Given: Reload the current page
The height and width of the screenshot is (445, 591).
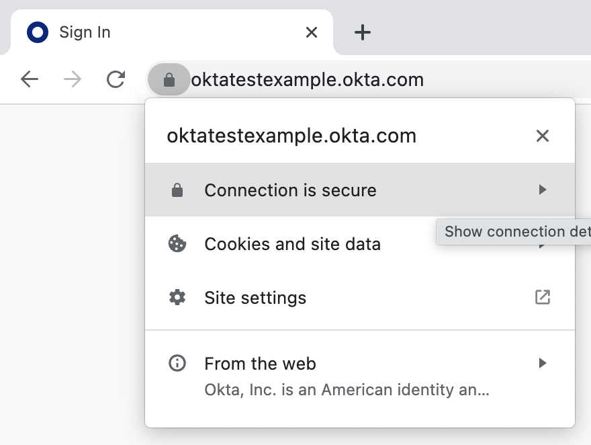Looking at the screenshot, I should (x=116, y=80).
